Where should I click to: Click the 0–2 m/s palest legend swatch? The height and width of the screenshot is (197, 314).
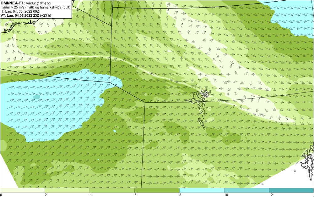pyautogui.click(x=22, y=190)
